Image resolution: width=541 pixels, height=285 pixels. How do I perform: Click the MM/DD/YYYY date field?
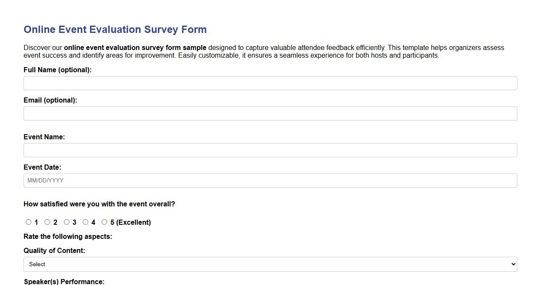coord(270,180)
